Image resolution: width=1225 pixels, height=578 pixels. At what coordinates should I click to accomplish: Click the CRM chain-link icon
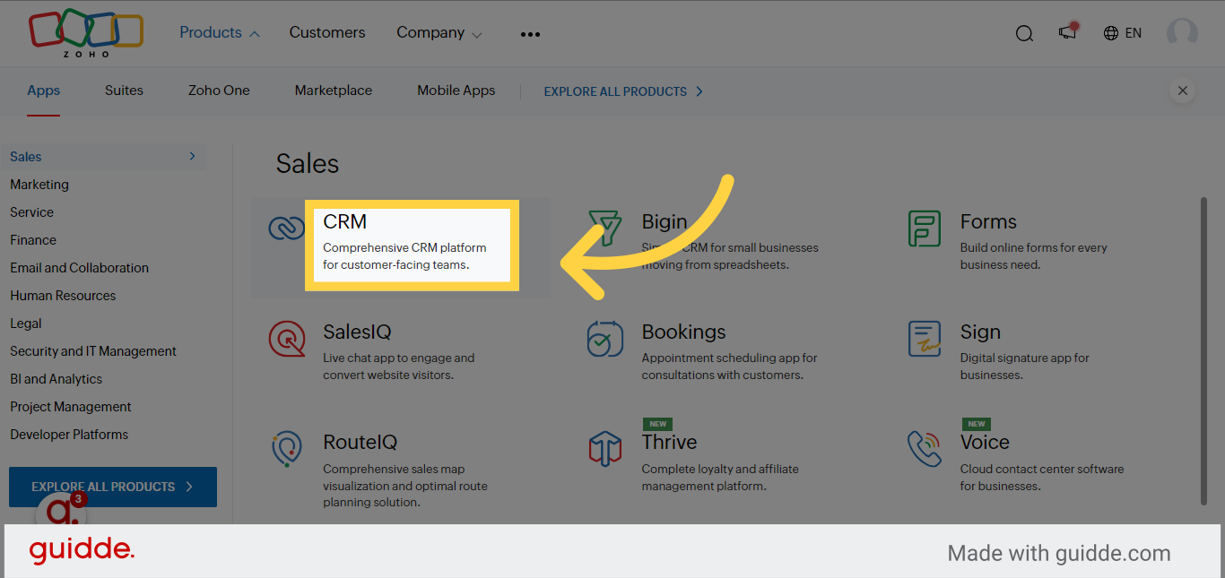286,228
